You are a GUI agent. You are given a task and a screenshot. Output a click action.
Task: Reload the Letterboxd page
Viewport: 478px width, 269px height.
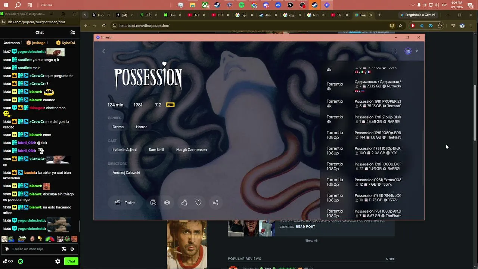pos(104,26)
